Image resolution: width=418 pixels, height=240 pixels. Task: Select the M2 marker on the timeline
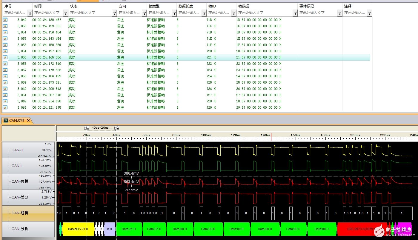pyautogui.click(x=116, y=128)
